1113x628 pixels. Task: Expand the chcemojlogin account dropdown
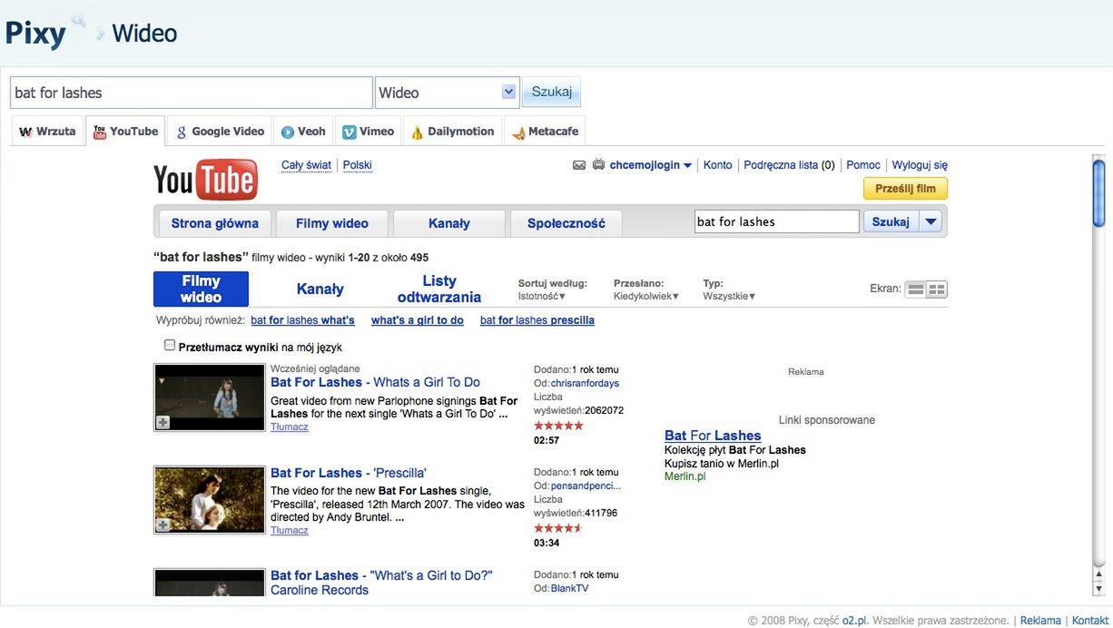(687, 165)
